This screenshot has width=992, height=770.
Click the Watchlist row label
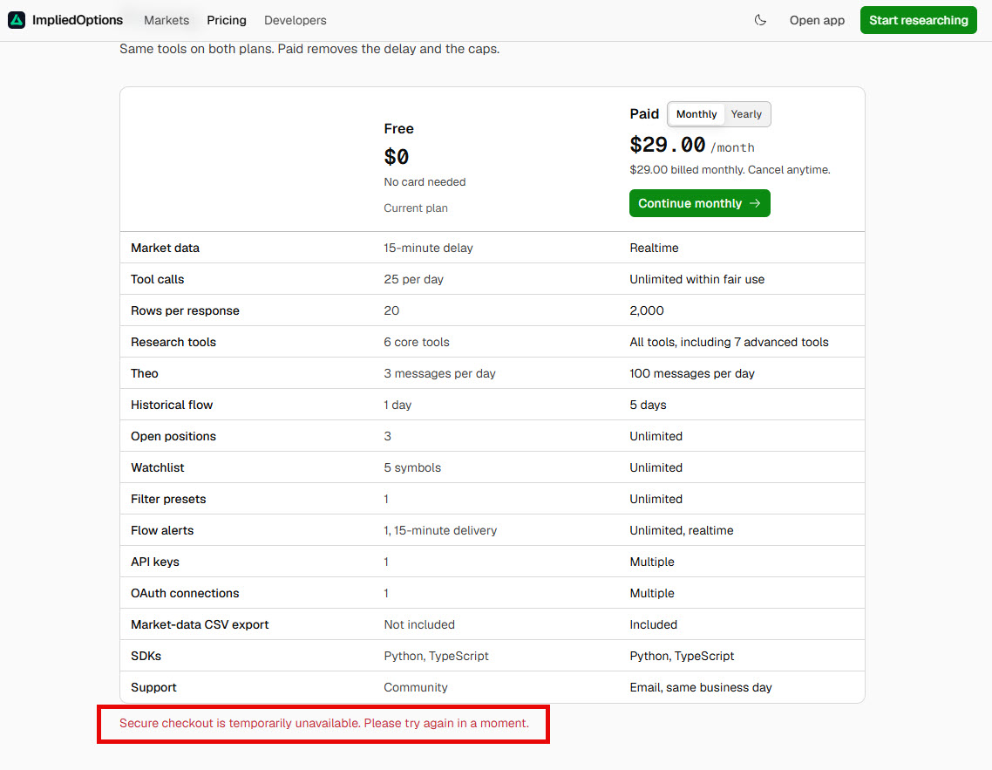click(158, 467)
